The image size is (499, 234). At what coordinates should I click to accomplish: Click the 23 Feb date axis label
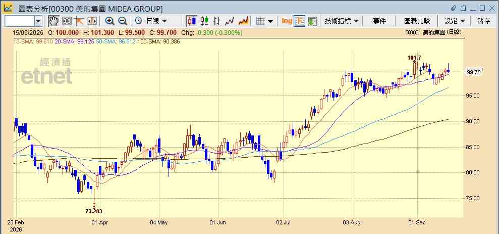point(17,222)
